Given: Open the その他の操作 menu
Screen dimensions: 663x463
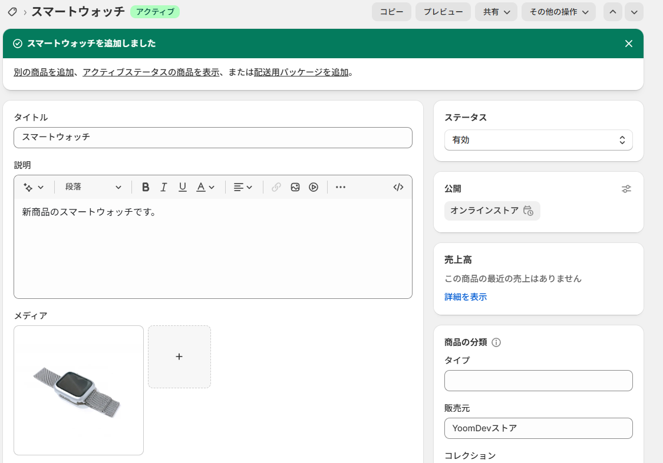Looking at the screenshot, I should tap(558, 12).
